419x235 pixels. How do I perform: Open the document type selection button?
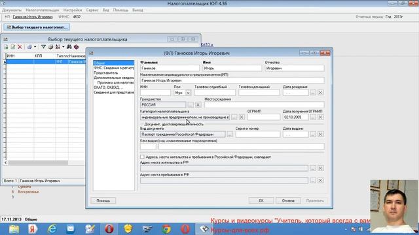(x=230, y=134)
